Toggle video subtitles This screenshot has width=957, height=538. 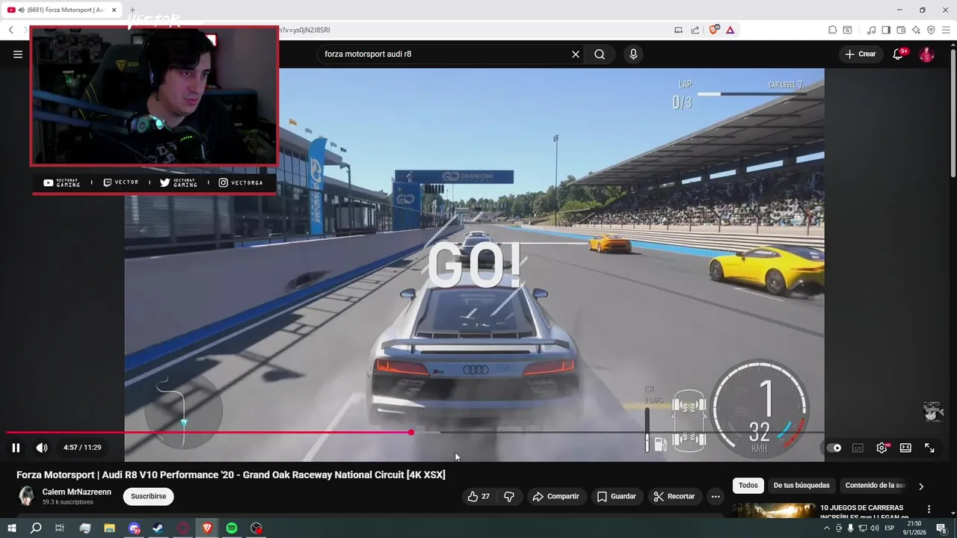click(x=858, y=448)
